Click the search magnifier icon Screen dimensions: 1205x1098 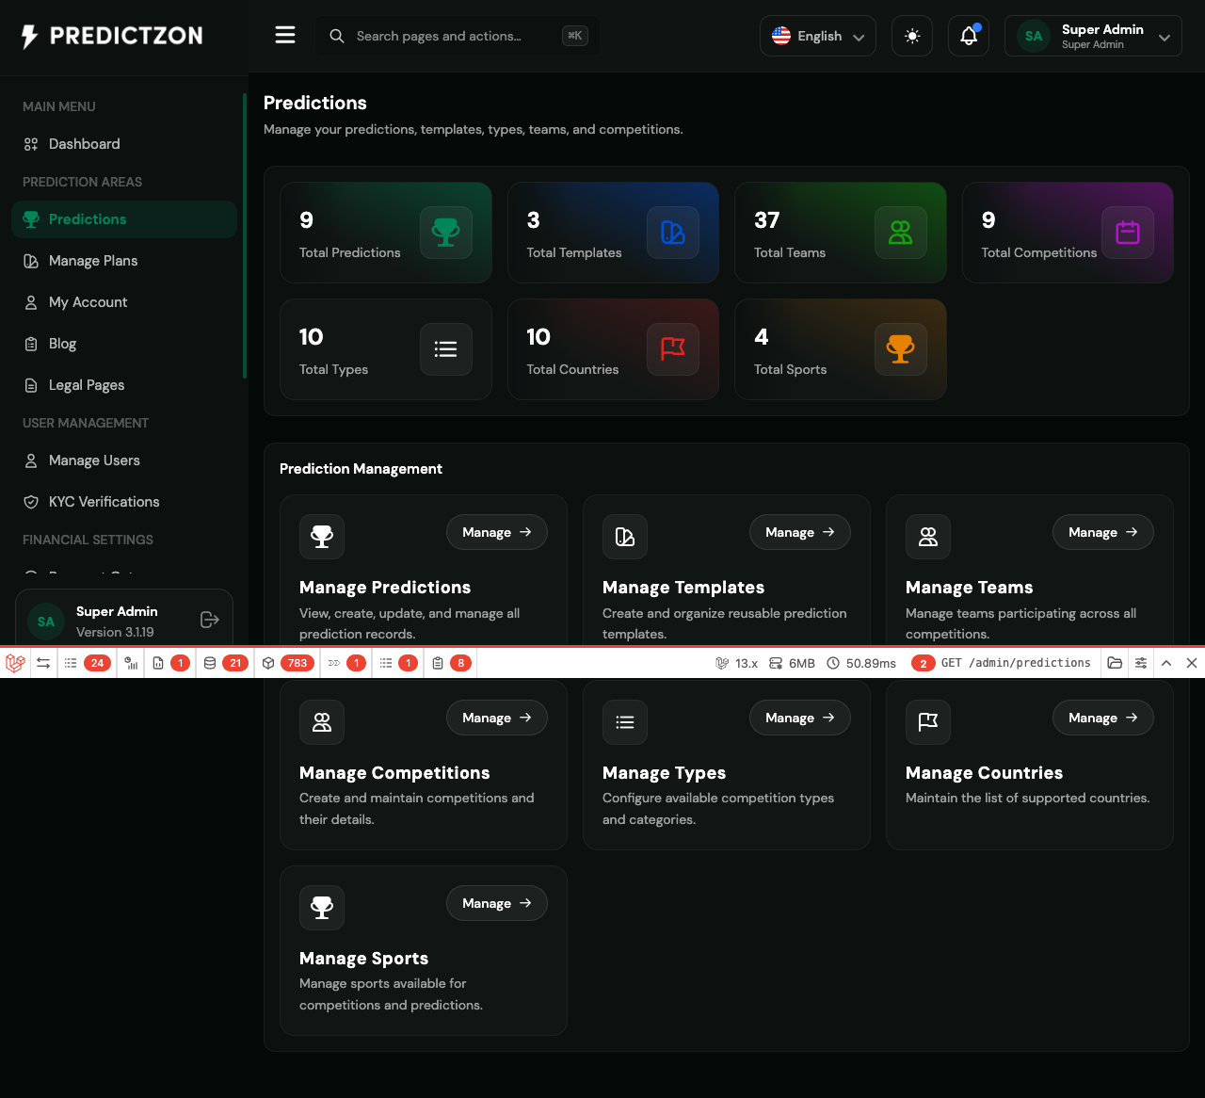[x=336, y=36]
